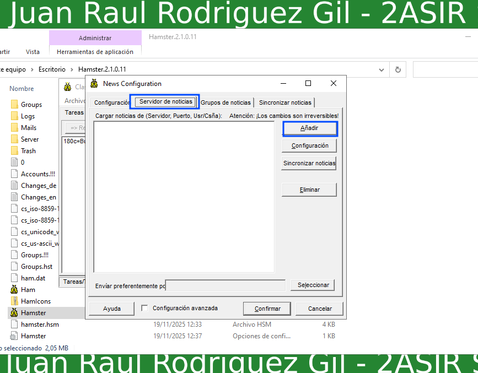Expand the address bar history dropdown
This screenshot has width=478, height=373.
pyautogui.click(x=381, y=70)
